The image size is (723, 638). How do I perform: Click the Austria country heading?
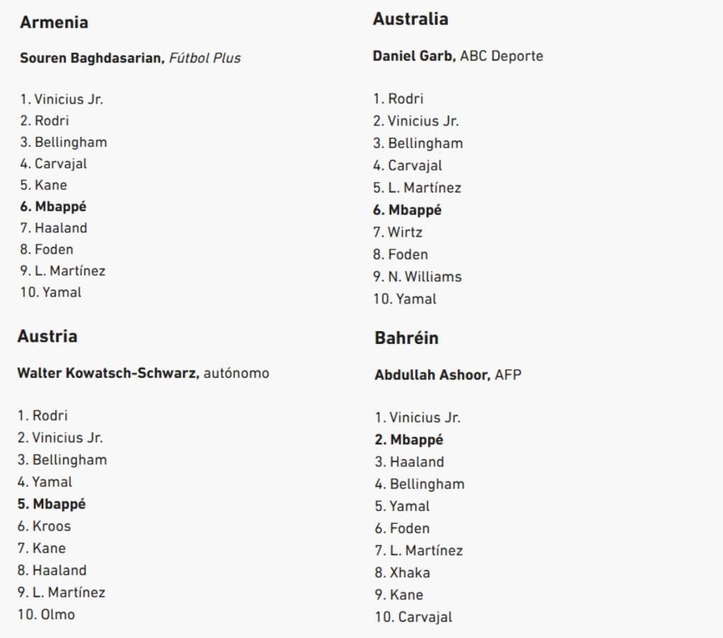point(47,336)
